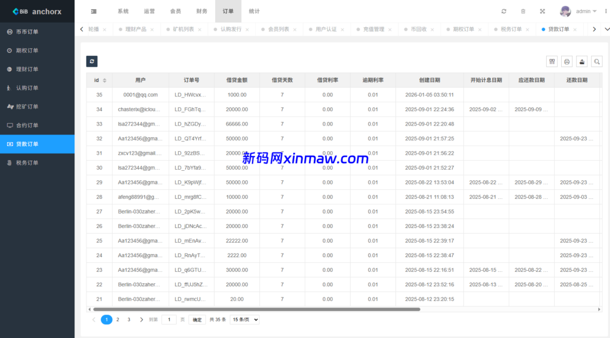The width and height of the screenshot is (610, 338).
Task: Click the top bar refresh icon
Action: [x=504, y=11]
